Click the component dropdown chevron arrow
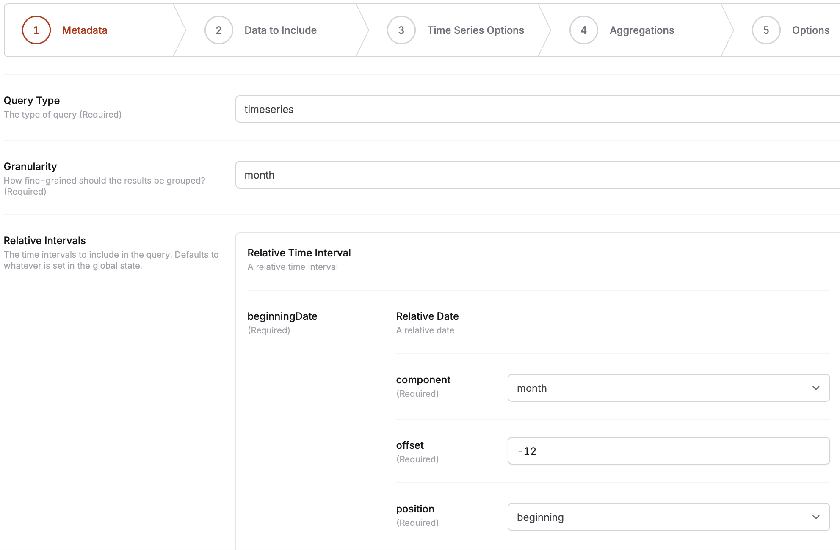The image size is (840, 550). pyautogui.click(x=816, y=388)
